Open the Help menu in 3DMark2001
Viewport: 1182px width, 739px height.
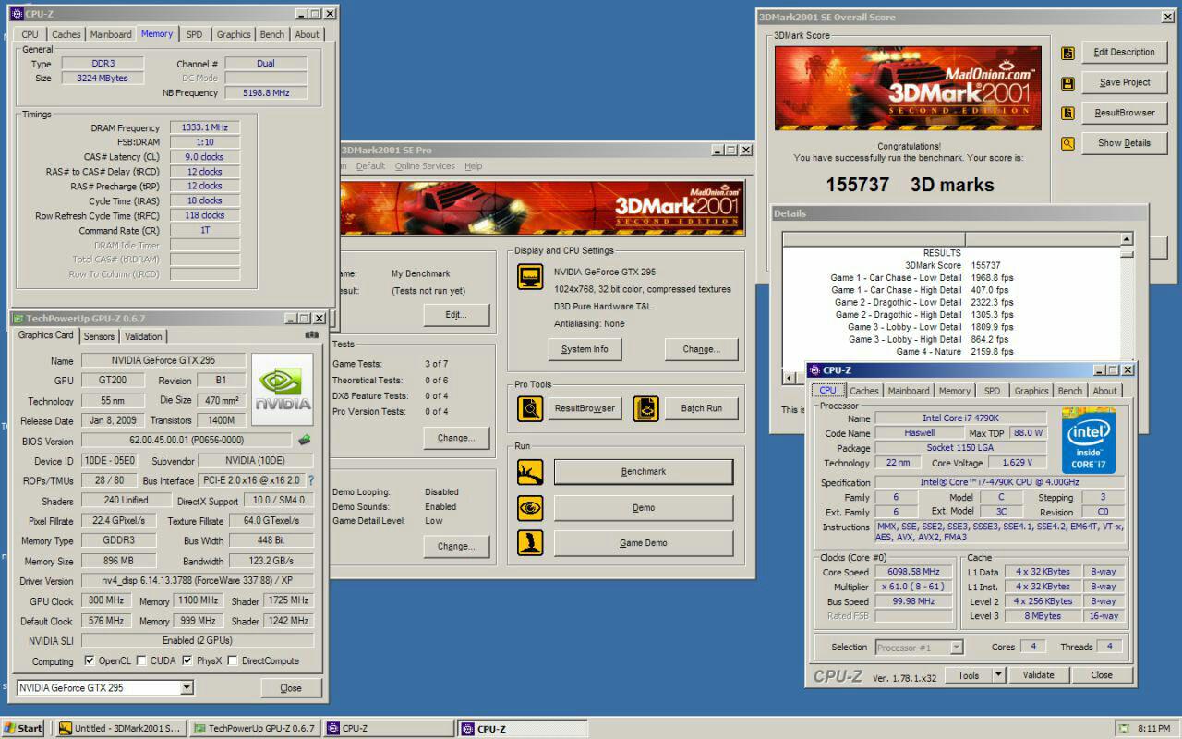pos(473,166)
